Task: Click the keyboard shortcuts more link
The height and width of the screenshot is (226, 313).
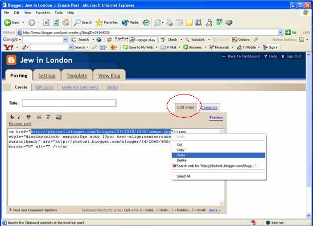Action: pos(215,210)
